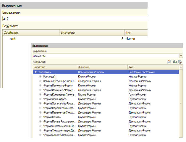The height and width of the screenshot is (142, 186).
Task: Click in the 'а+б' expression input field
Action: click(74, 19)
